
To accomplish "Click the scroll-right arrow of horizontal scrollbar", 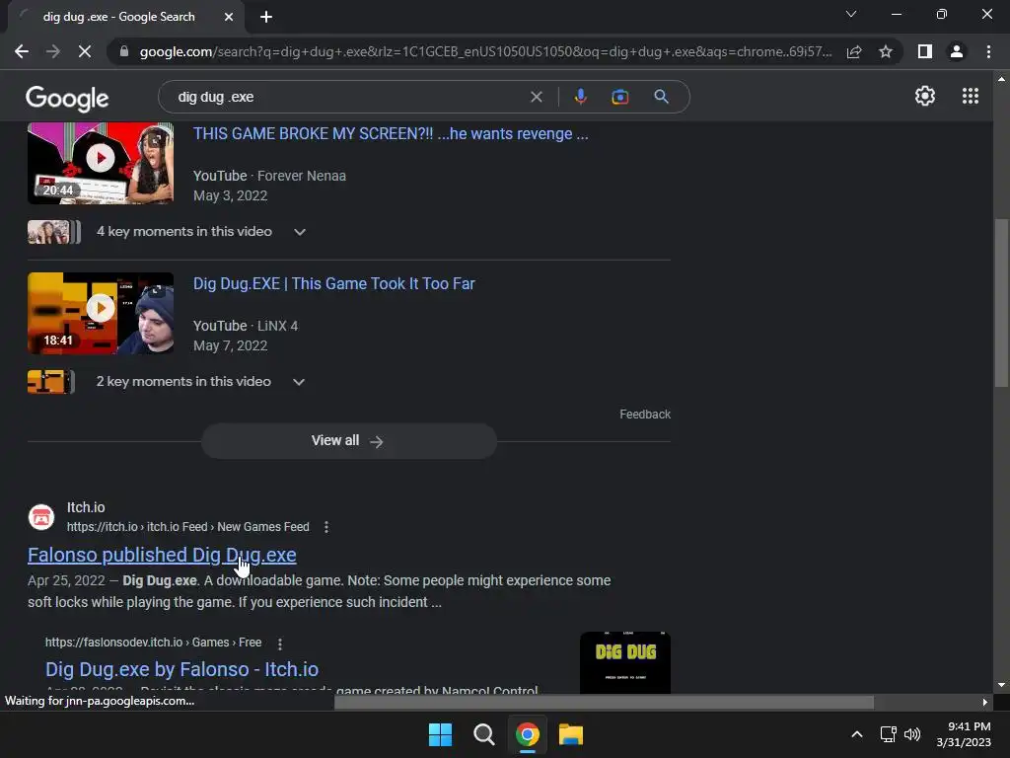I will [x=985, y=702].
